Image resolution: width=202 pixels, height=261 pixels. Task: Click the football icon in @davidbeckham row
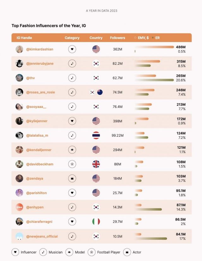coord(72,164)
